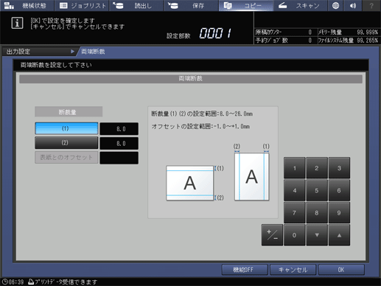Switch to the ジョブリスト tab
The width and height of the screenshot is (381, 286).
tap(83, 5)
